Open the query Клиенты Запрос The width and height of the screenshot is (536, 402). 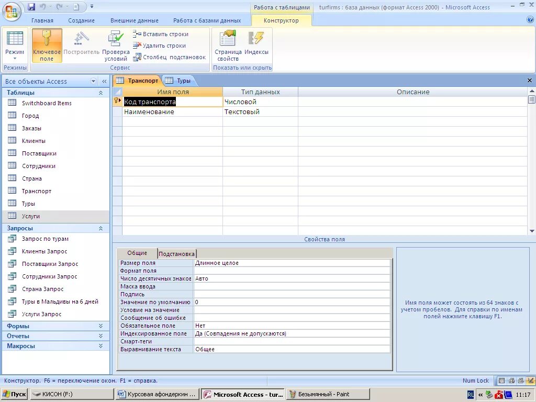pyautogui.click(x=44, y=251)
